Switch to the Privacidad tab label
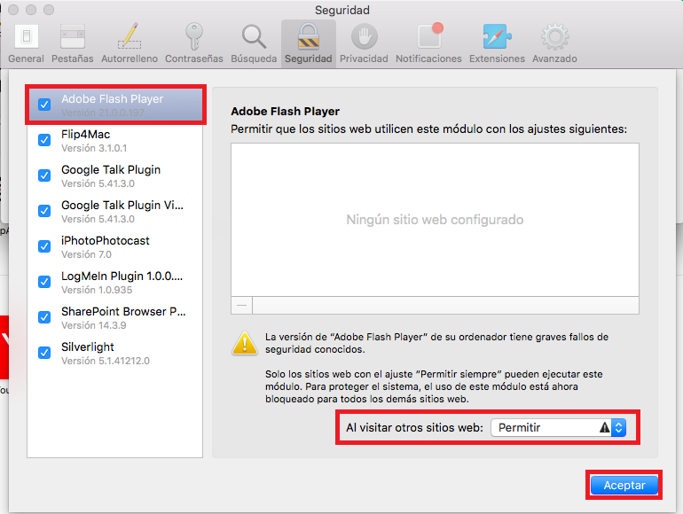This screenshot has height=514, width=683. click(x=365, y=58)
